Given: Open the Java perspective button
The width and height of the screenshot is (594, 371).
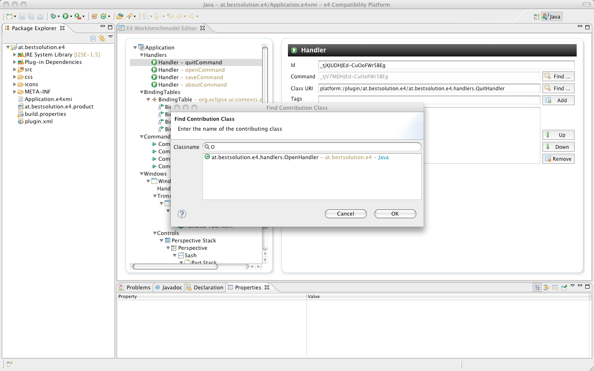Looking at the screenshot, I should [x=552, y=16].
